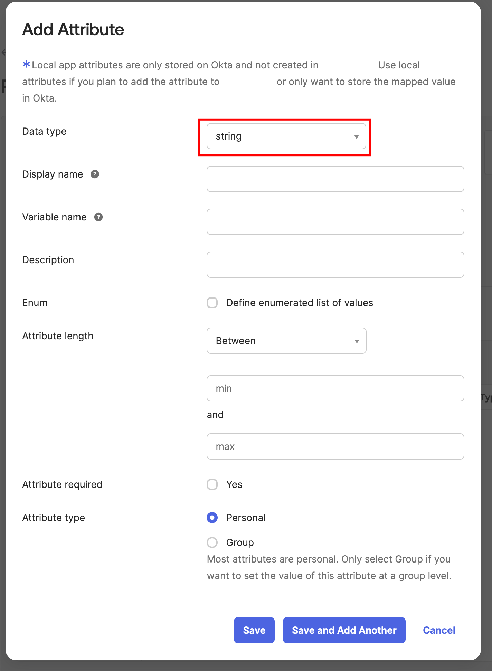Click the max length field
The height and width of the screenshot is (671, 492).
click(x=335, y=446)
